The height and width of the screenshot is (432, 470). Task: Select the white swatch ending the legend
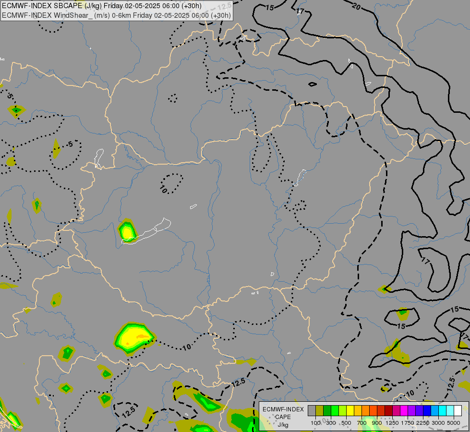point(458,410)
